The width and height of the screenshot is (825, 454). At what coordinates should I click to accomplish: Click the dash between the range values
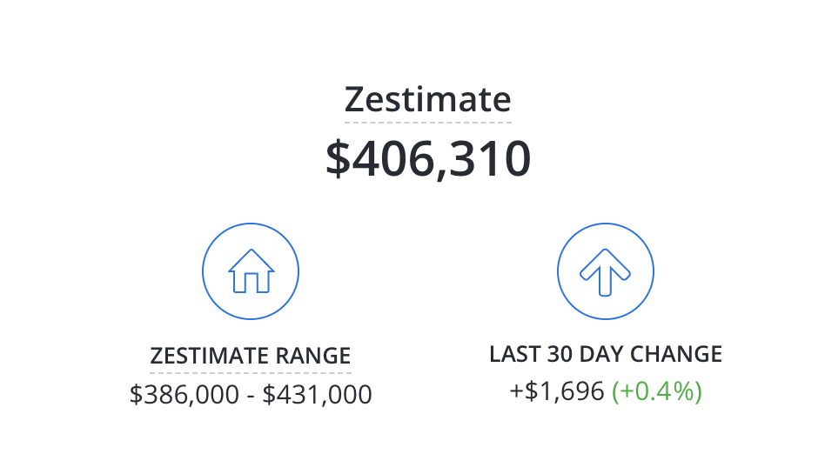coord(251,396)
